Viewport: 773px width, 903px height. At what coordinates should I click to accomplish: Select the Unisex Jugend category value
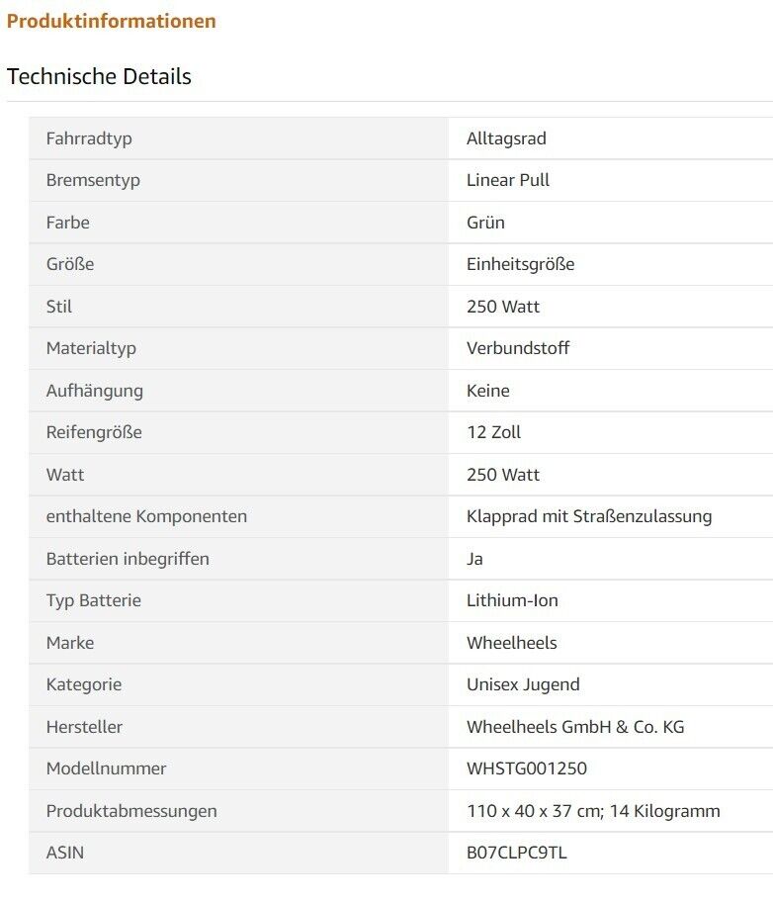pyautogui.click(x=523, y=684)
